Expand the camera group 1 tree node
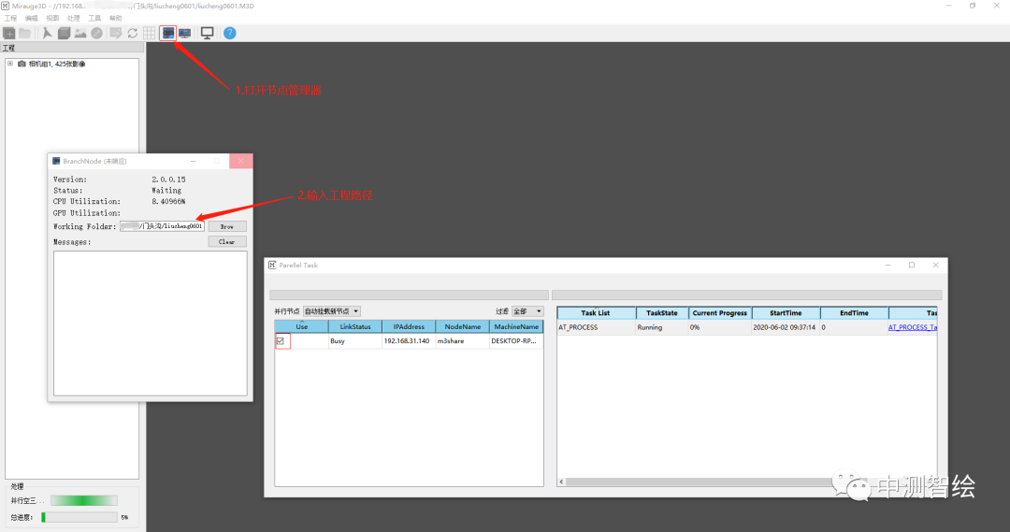Viewport: 1010px width, 532px height. point(10,64)
